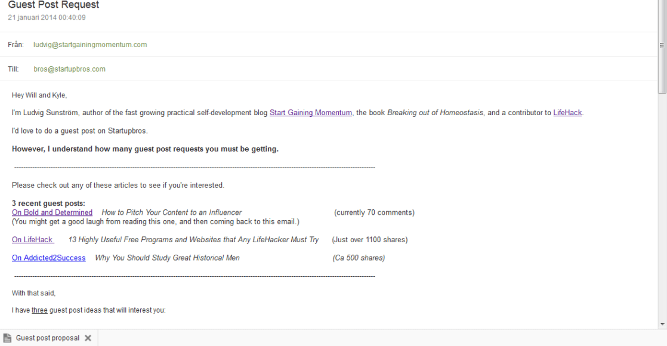Click the parenthetical You might get a good laugh

156,222
